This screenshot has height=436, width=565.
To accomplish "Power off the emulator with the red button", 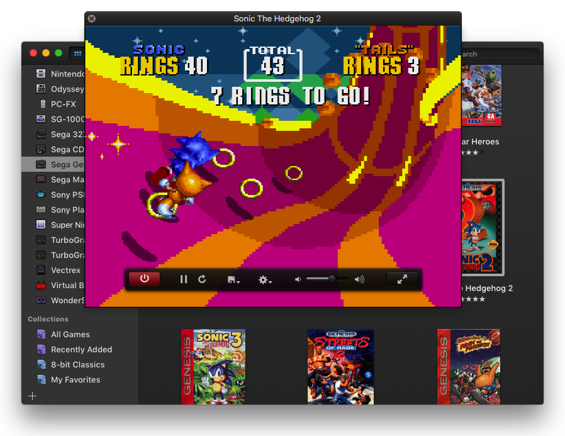I will click(145, 279).
